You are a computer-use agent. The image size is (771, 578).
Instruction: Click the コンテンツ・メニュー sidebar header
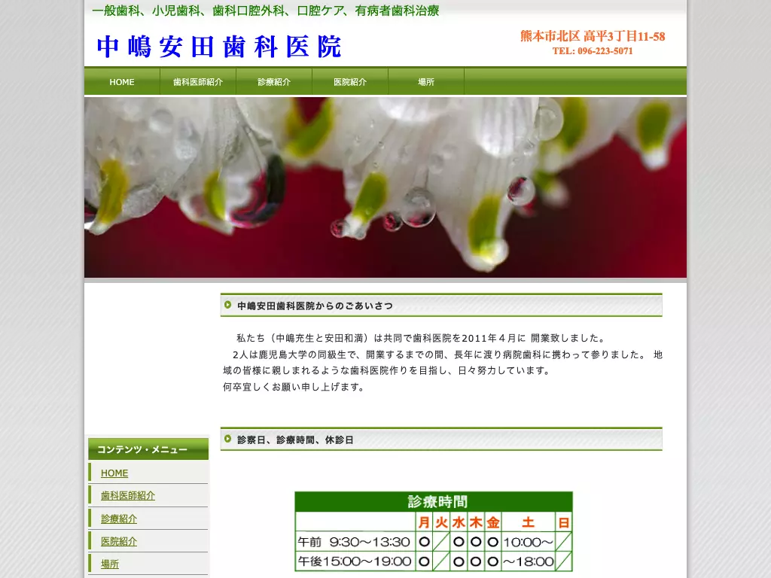pyautogui.click(x=148, y=449)
